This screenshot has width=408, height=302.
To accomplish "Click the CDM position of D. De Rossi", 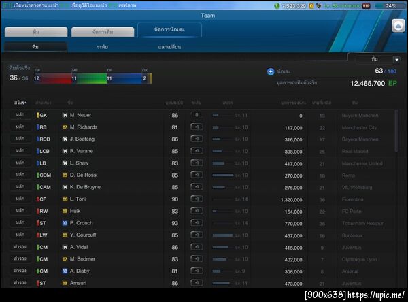I will (45, 175).
